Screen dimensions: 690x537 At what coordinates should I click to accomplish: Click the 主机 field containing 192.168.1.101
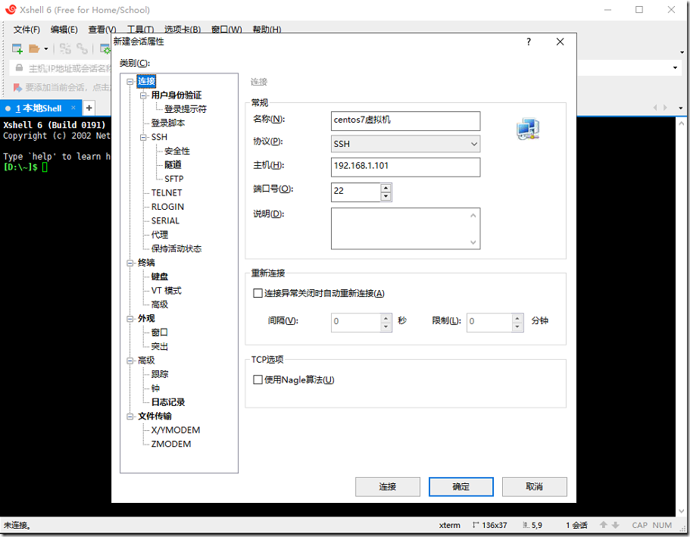pos(405,167)
